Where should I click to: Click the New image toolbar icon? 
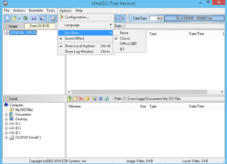tap(8, 18)
